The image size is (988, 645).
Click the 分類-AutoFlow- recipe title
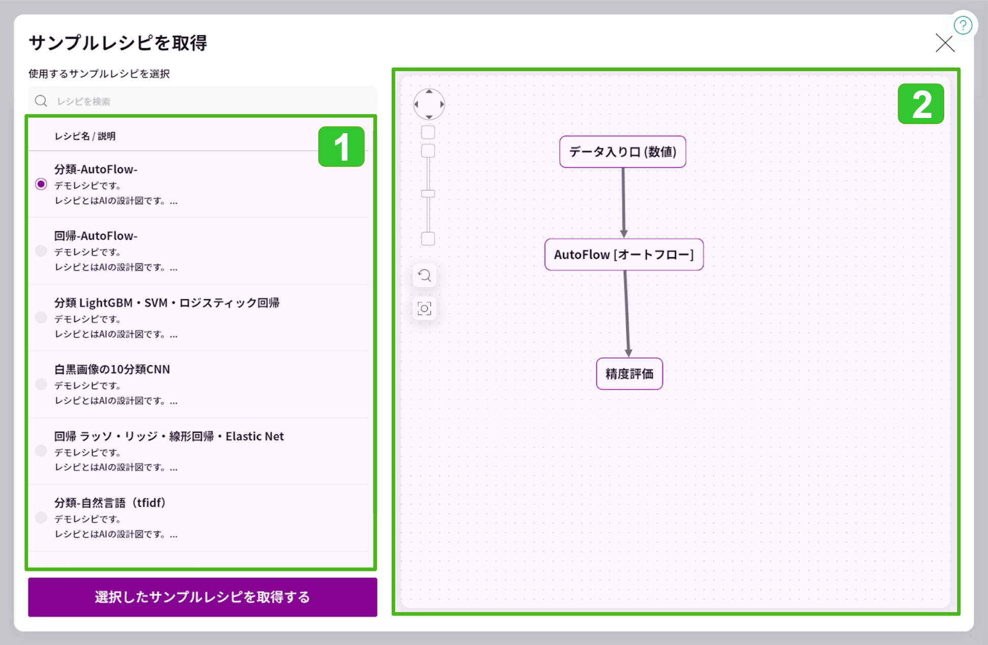96,169
